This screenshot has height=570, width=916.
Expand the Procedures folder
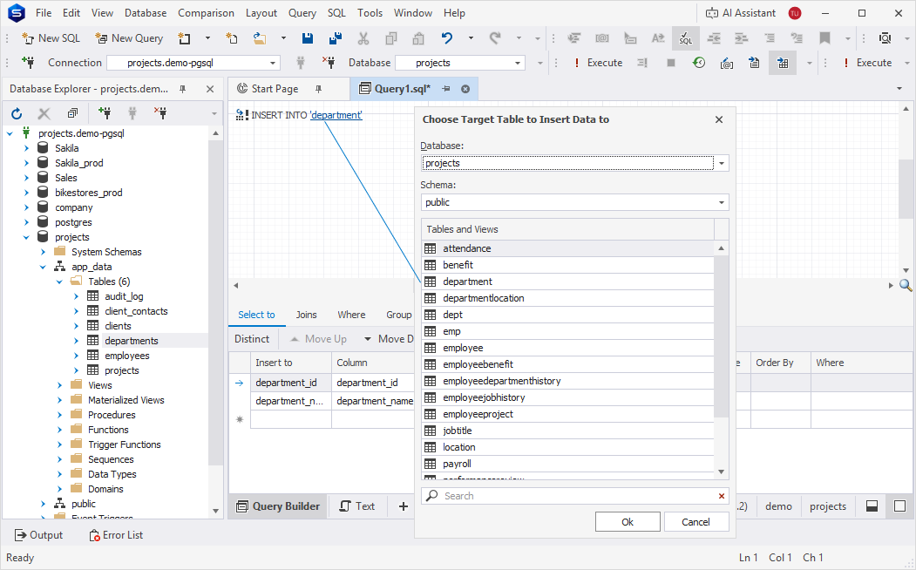pyautogui.click(x=59, y=415)
